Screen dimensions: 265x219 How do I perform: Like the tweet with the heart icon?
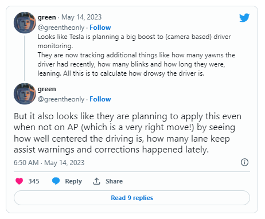[x=19, y=181]
